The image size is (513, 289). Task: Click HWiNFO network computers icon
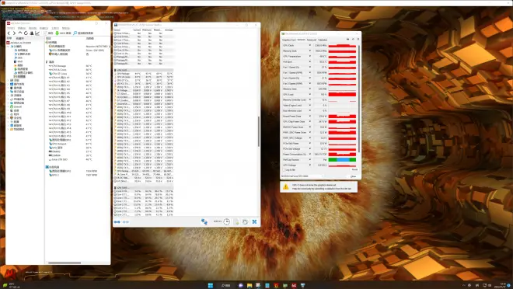click(x=204, y=221)
